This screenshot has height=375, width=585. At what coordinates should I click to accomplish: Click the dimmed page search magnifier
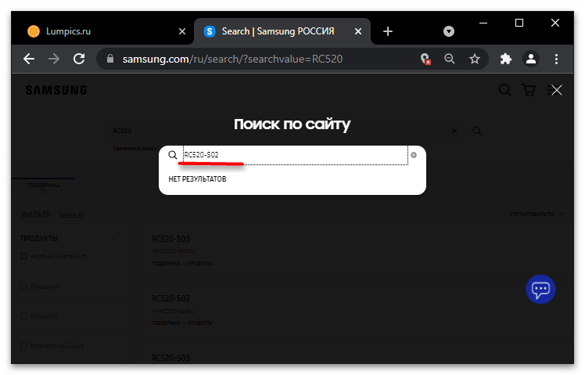pos(477,131)
